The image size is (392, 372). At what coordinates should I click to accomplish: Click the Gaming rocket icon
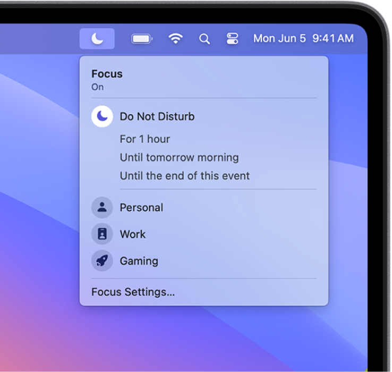tap(102, 261)
